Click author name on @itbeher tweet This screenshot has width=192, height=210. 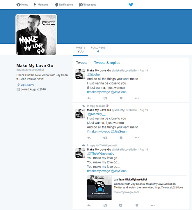[x=99, y=70]
